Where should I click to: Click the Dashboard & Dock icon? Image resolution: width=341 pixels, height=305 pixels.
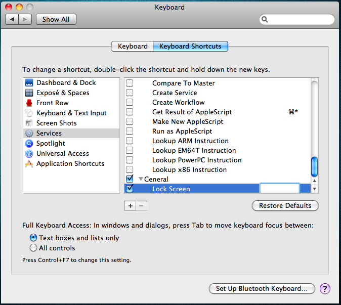click(29, 83)
